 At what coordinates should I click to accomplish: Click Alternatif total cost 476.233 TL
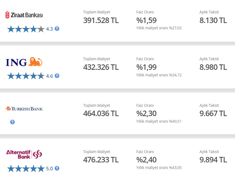[x=101, y=160]
